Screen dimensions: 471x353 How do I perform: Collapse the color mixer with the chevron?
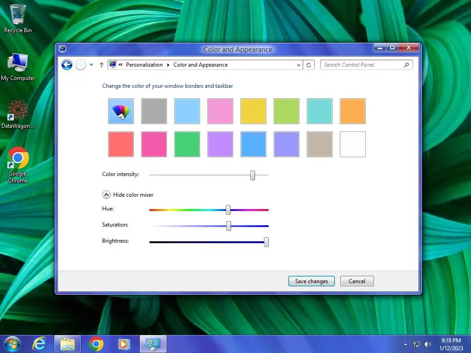click(106, 195)
